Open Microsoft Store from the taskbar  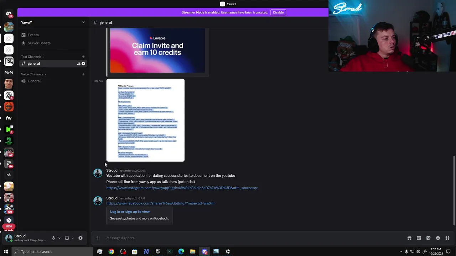pos(135,252)
